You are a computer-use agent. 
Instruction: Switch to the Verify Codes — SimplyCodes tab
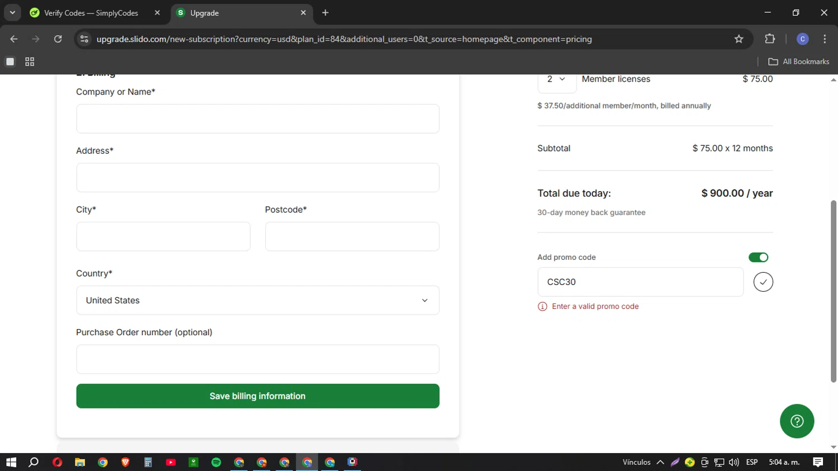point(95,13)
